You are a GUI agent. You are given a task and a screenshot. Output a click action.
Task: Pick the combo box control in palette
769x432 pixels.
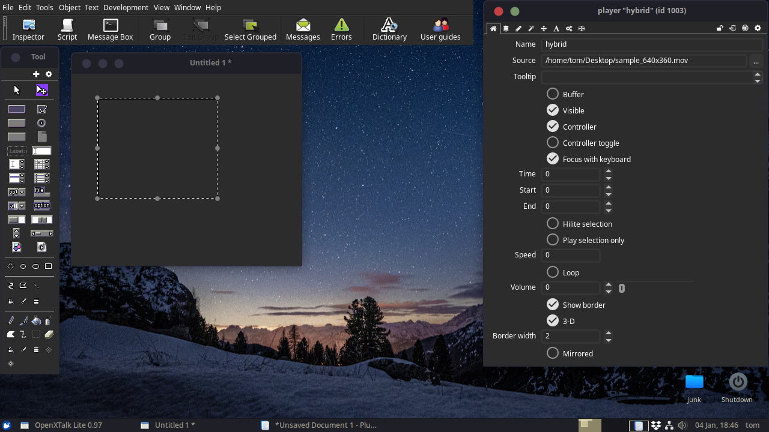click(x=16, y=206)
